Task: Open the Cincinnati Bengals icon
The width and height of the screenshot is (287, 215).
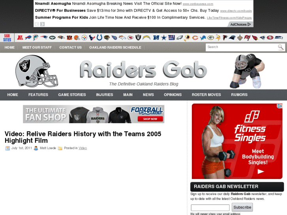Action: pos(69,38)
